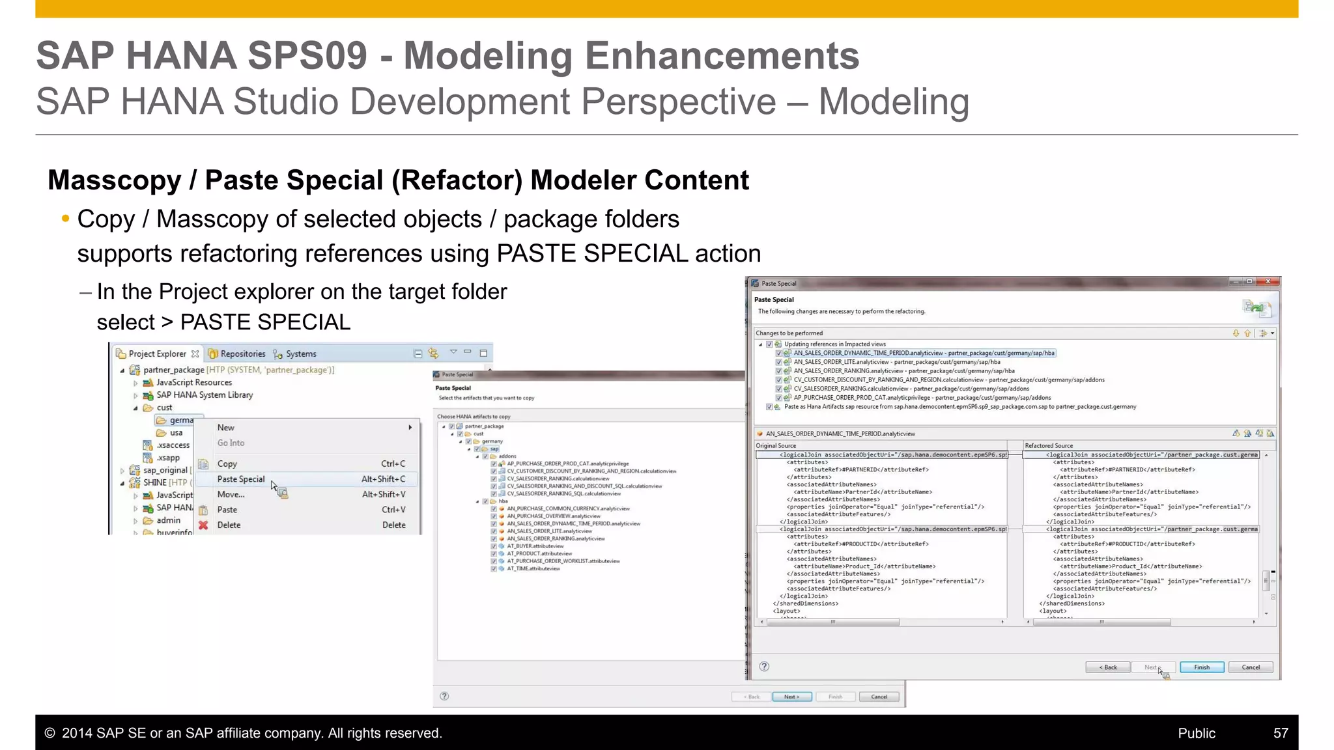Click the last compare toolbar icon above Refactored Source
Image resolution: width=1334 pixels, height=750 pixels.
coord(1270,433)
